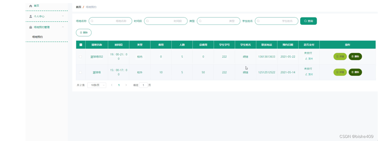The height and width of the screenshot is (141, 378).
Task: Go to the previous page with the arrow
Action: 112,85
